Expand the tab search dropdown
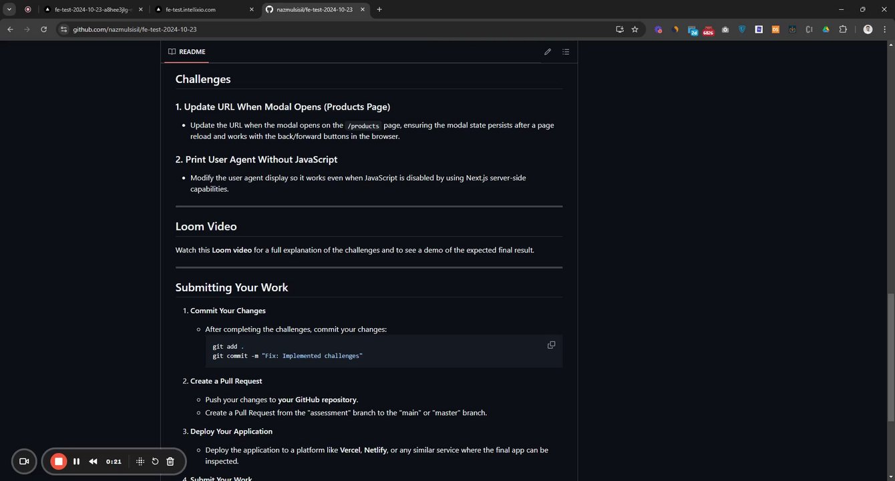 (9, 9)
